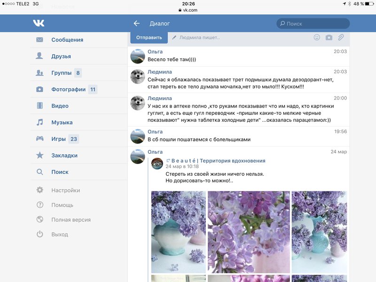Screen dimensions: 376x282
Task: Attach a photo with the camera icon
Action: coord(329,38)
